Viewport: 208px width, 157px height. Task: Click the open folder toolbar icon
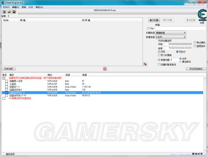[x=9, y=12]
